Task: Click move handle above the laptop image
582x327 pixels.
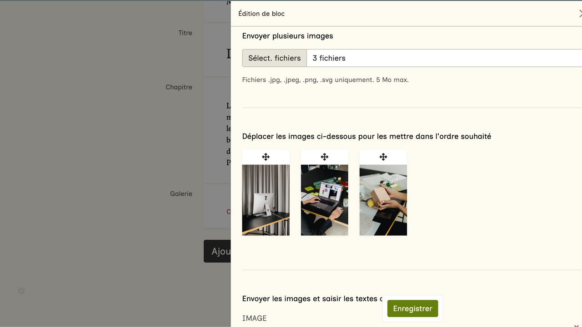Action: pyautogui.click(x=324, y=157)
